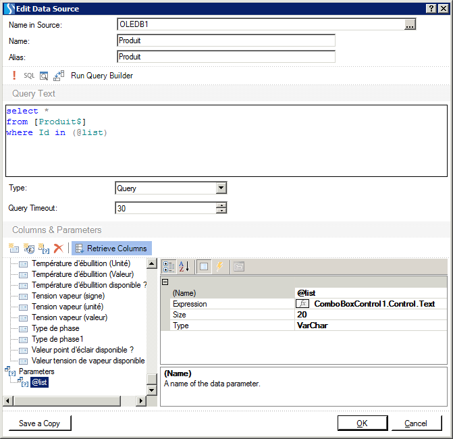Click the Name in Source field
This screenshot has height=439, width=453.
pos(261,24)
